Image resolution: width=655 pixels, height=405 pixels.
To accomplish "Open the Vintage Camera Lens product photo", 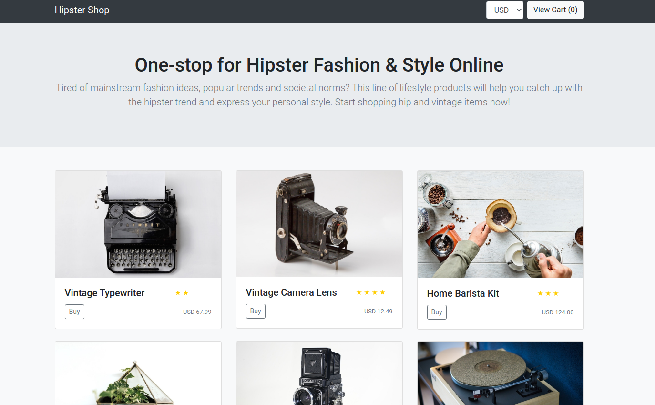I will coord(319,224).
